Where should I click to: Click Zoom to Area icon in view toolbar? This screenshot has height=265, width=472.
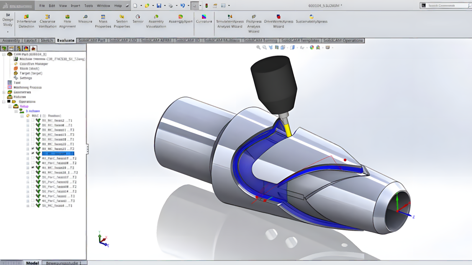point(265,47)
